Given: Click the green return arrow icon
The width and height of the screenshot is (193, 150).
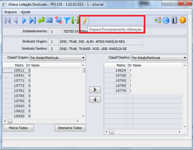Looking at the screenshot, I should click(x=41, y=20).
